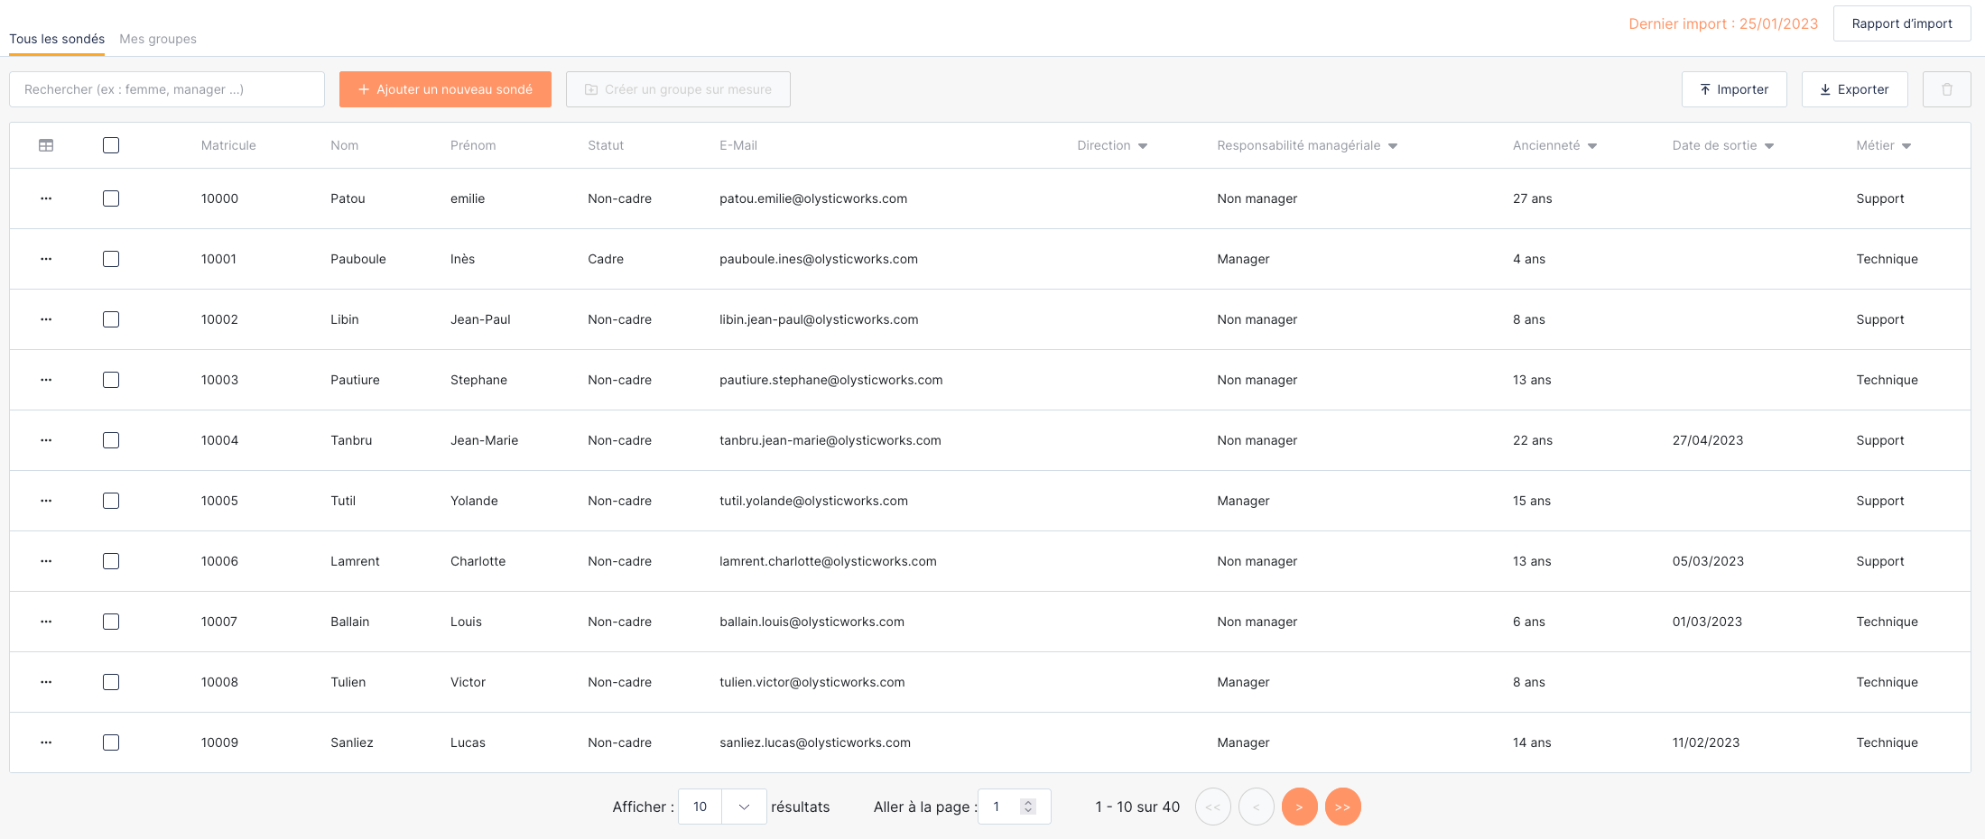The image size is (1985, 839).
Task: Jump to the last results page
Action: [1342, 807]
